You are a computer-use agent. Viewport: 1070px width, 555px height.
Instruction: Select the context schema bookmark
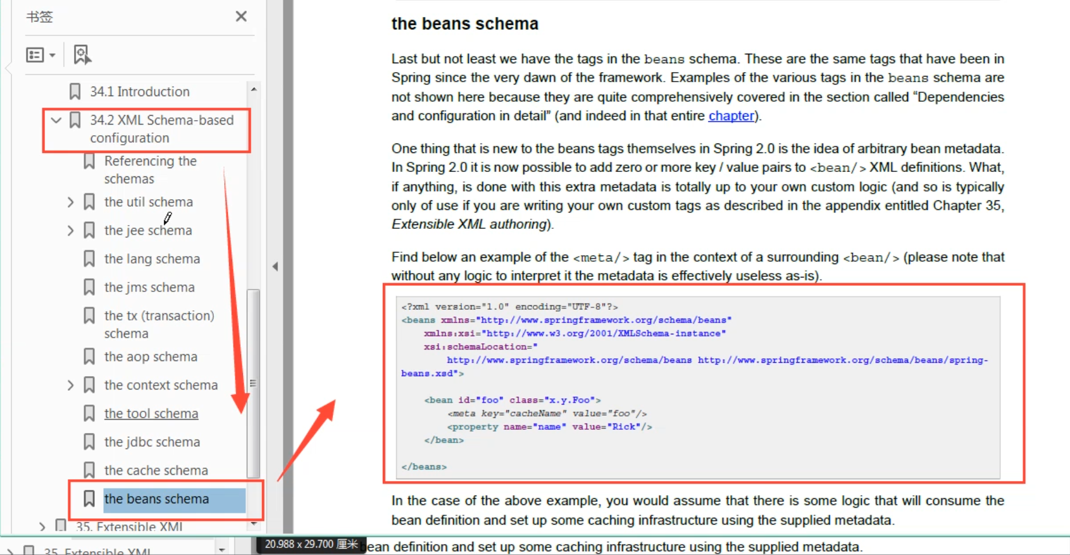point(161,385)
